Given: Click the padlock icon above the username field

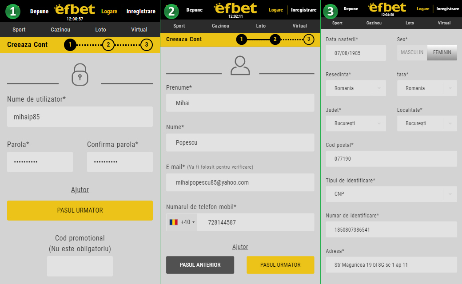Looking at the screenshot, I should [80, 75].
